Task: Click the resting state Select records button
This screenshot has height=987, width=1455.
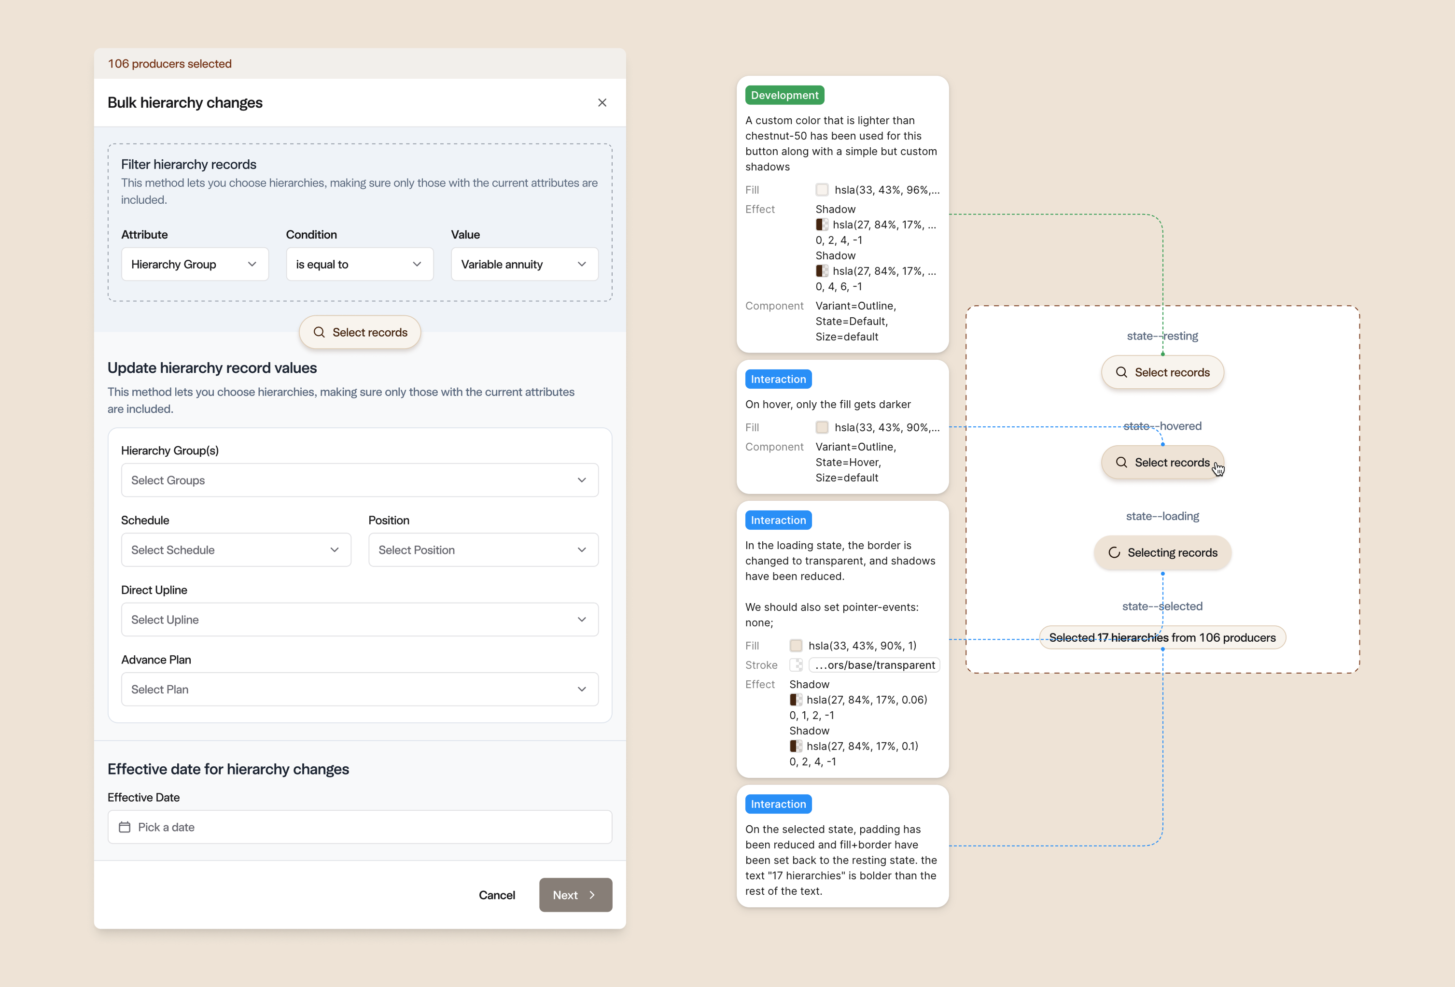Action: (1162, 373)
